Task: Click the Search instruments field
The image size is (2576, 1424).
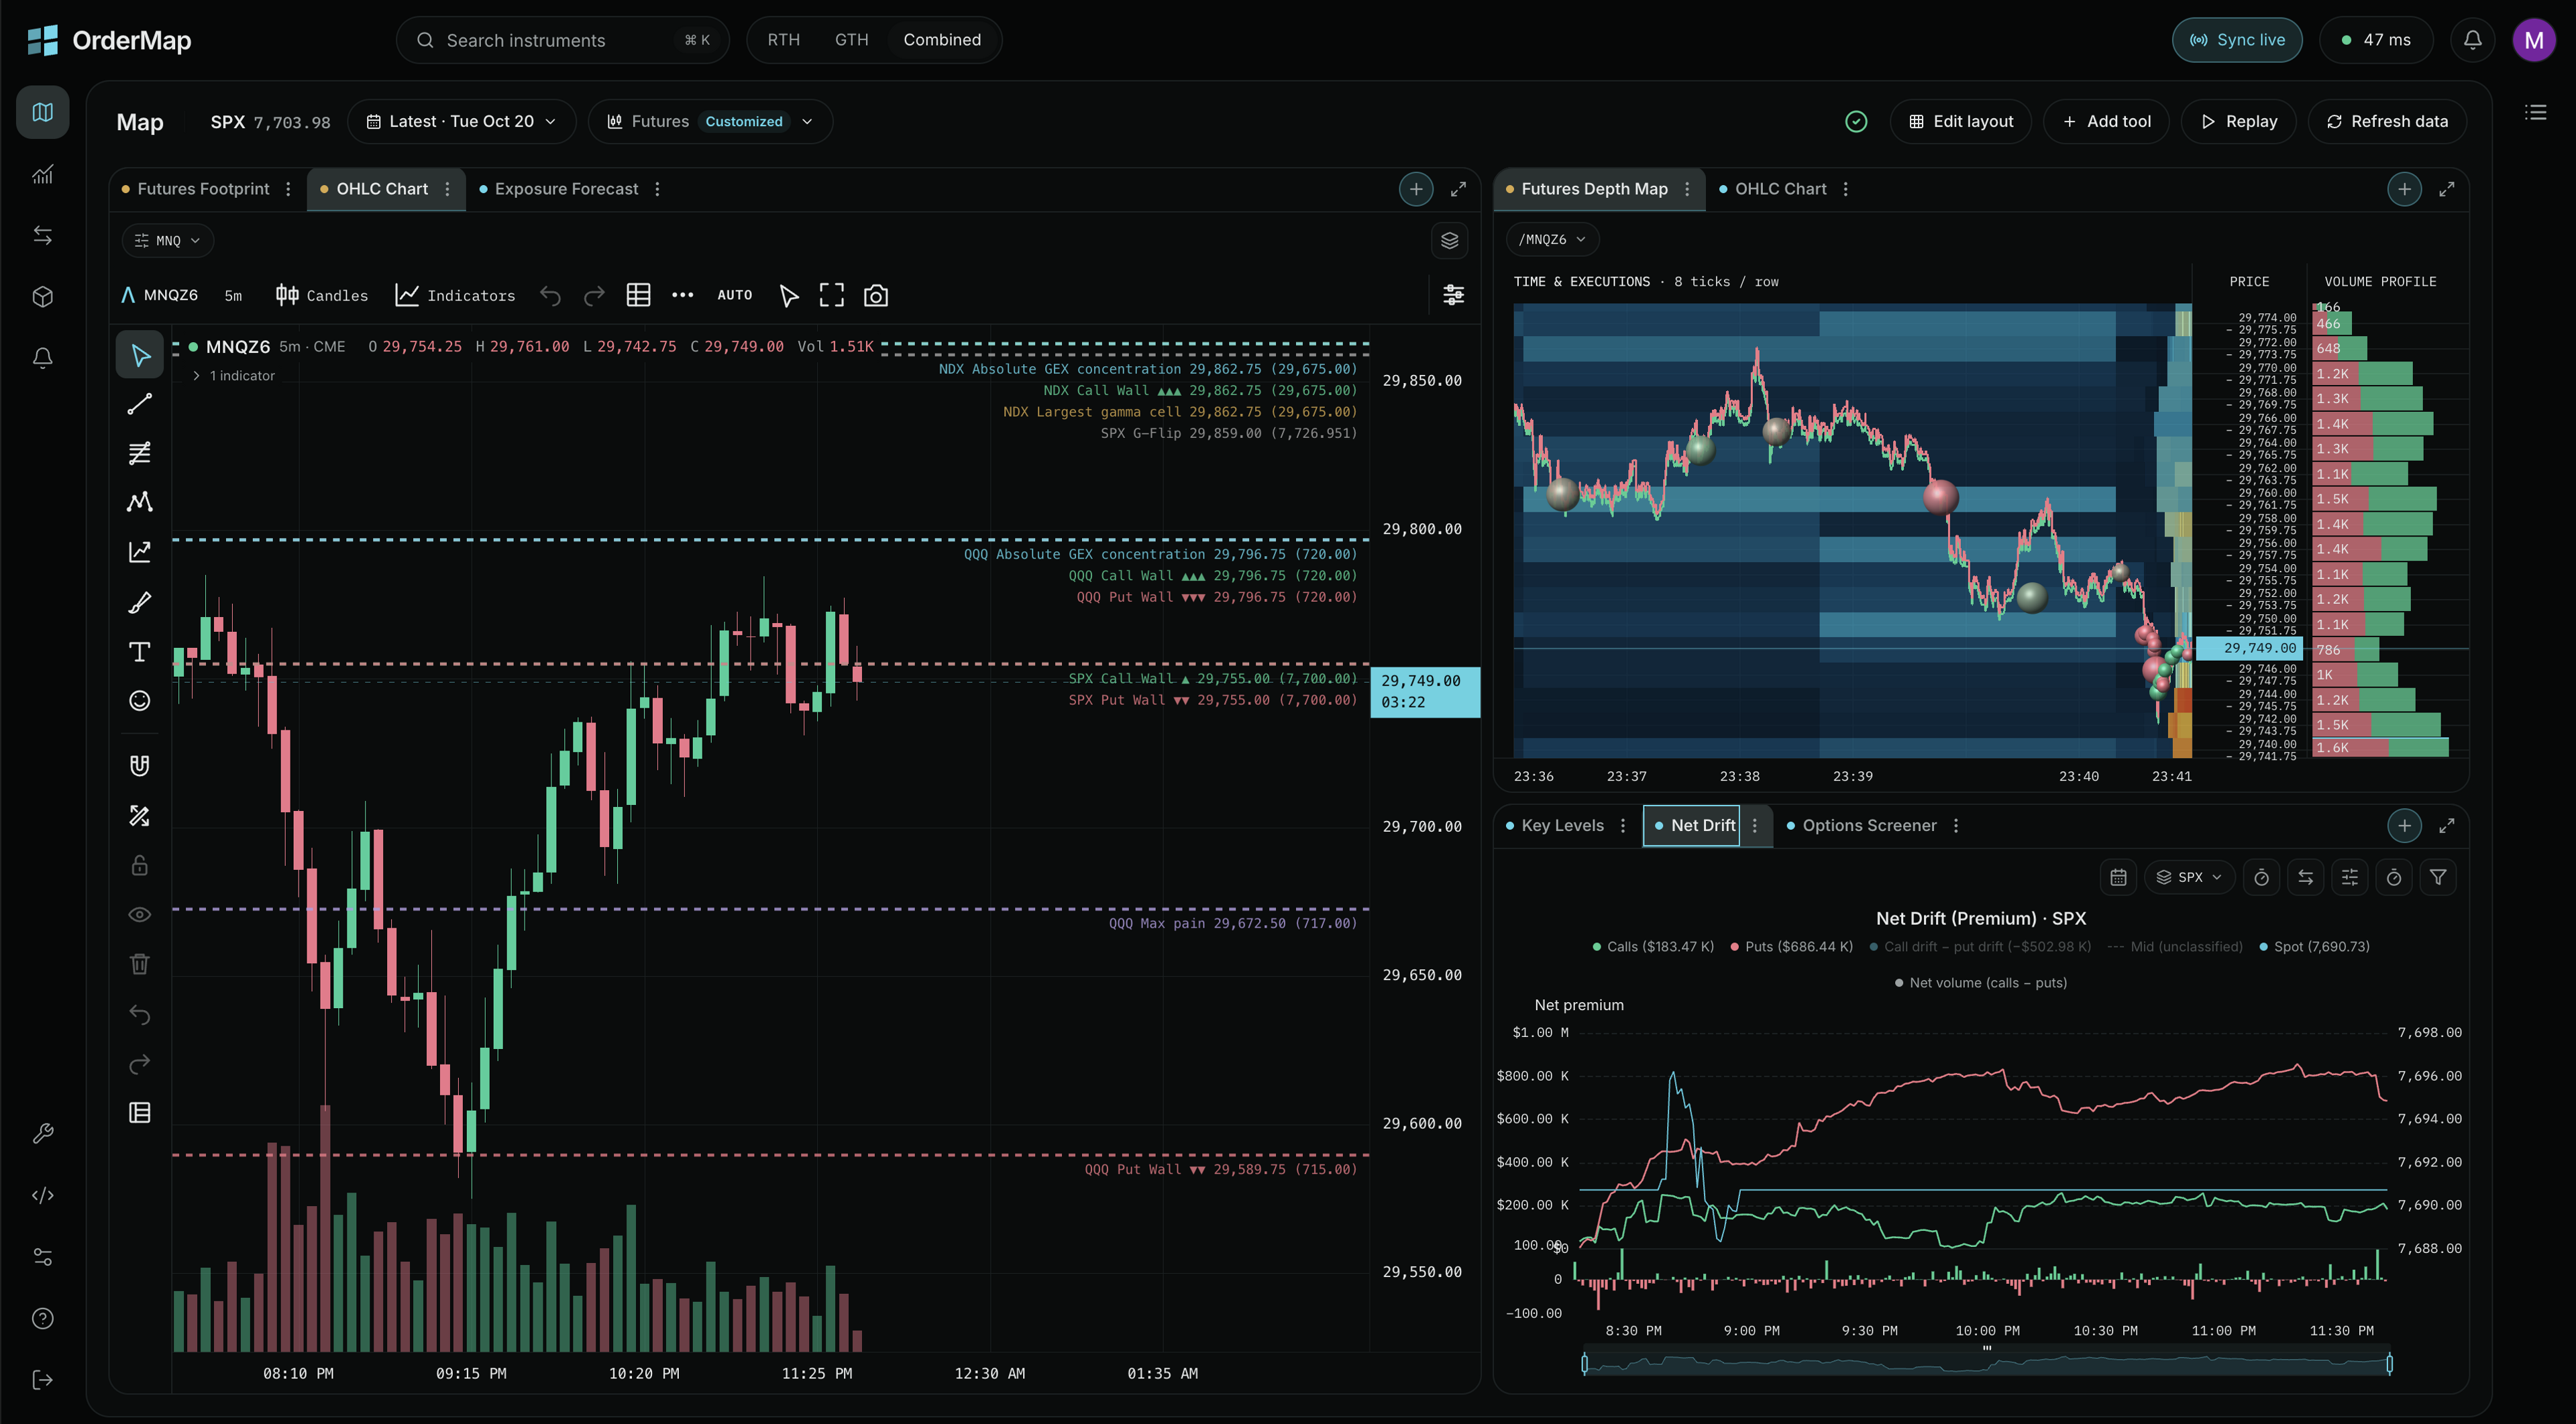Action: pyautogui.click(x=563, y=40)
